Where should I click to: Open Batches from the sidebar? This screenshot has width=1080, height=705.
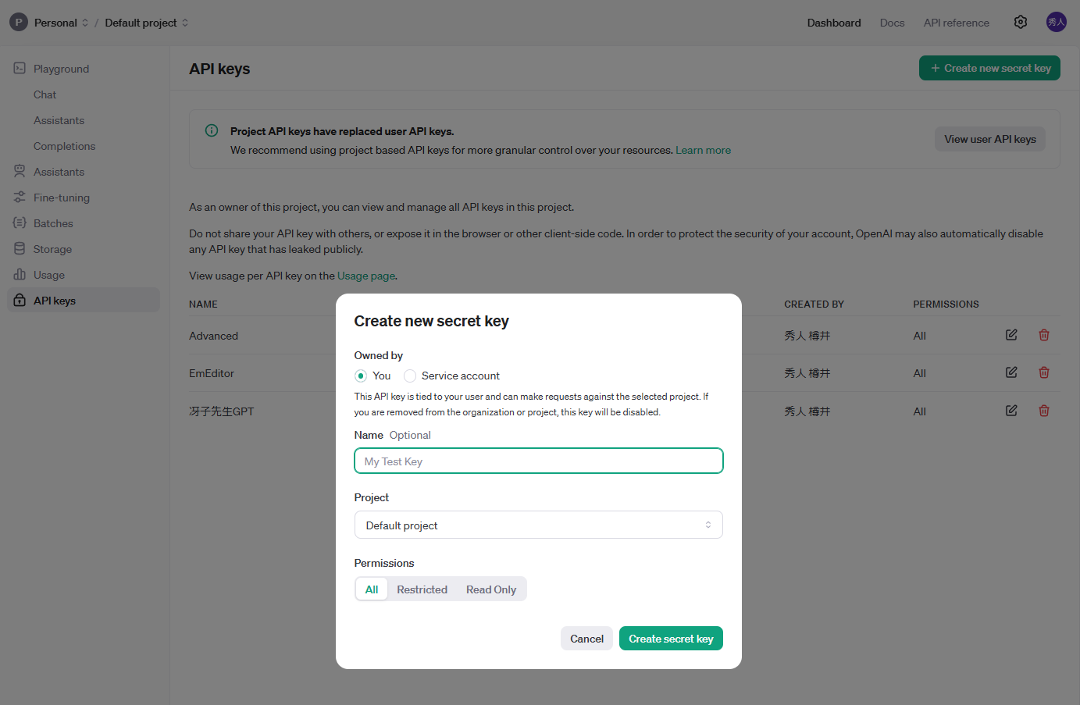pyautogui.click(x=53, y=223)
